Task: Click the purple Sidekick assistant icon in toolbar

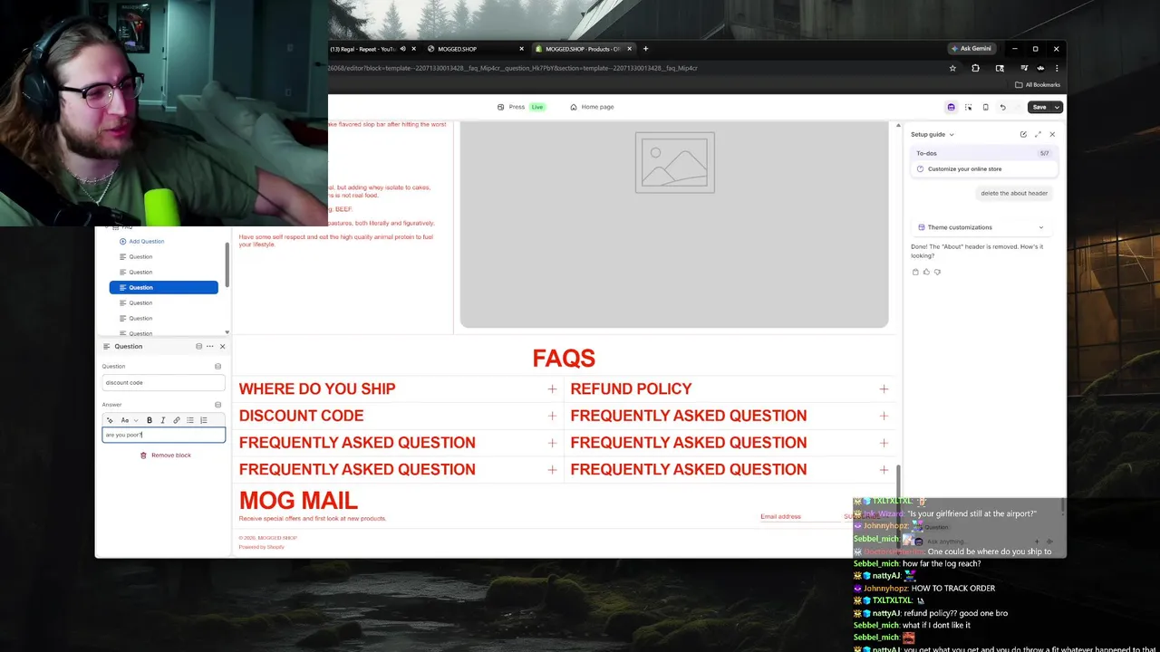Action: point(951,107)
